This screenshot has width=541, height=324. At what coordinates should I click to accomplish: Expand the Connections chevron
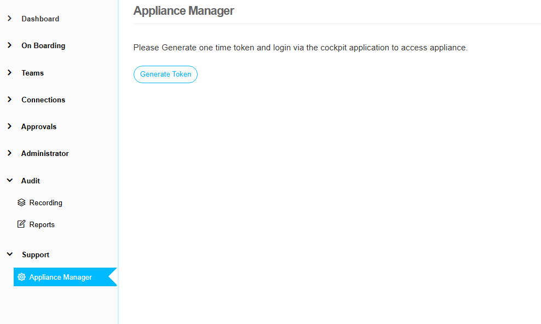tap(10, 99)
